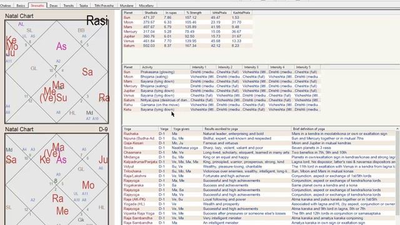Select the Trilochana yoga row
Image resolution: width=400 pixels, height=225 pixels.
pyautogui.click(x=259, y=171)
